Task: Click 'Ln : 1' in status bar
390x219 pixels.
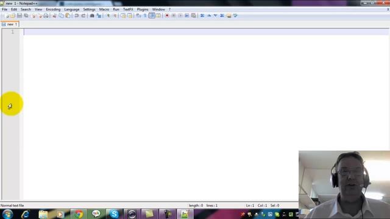Action: coord(250,206)
